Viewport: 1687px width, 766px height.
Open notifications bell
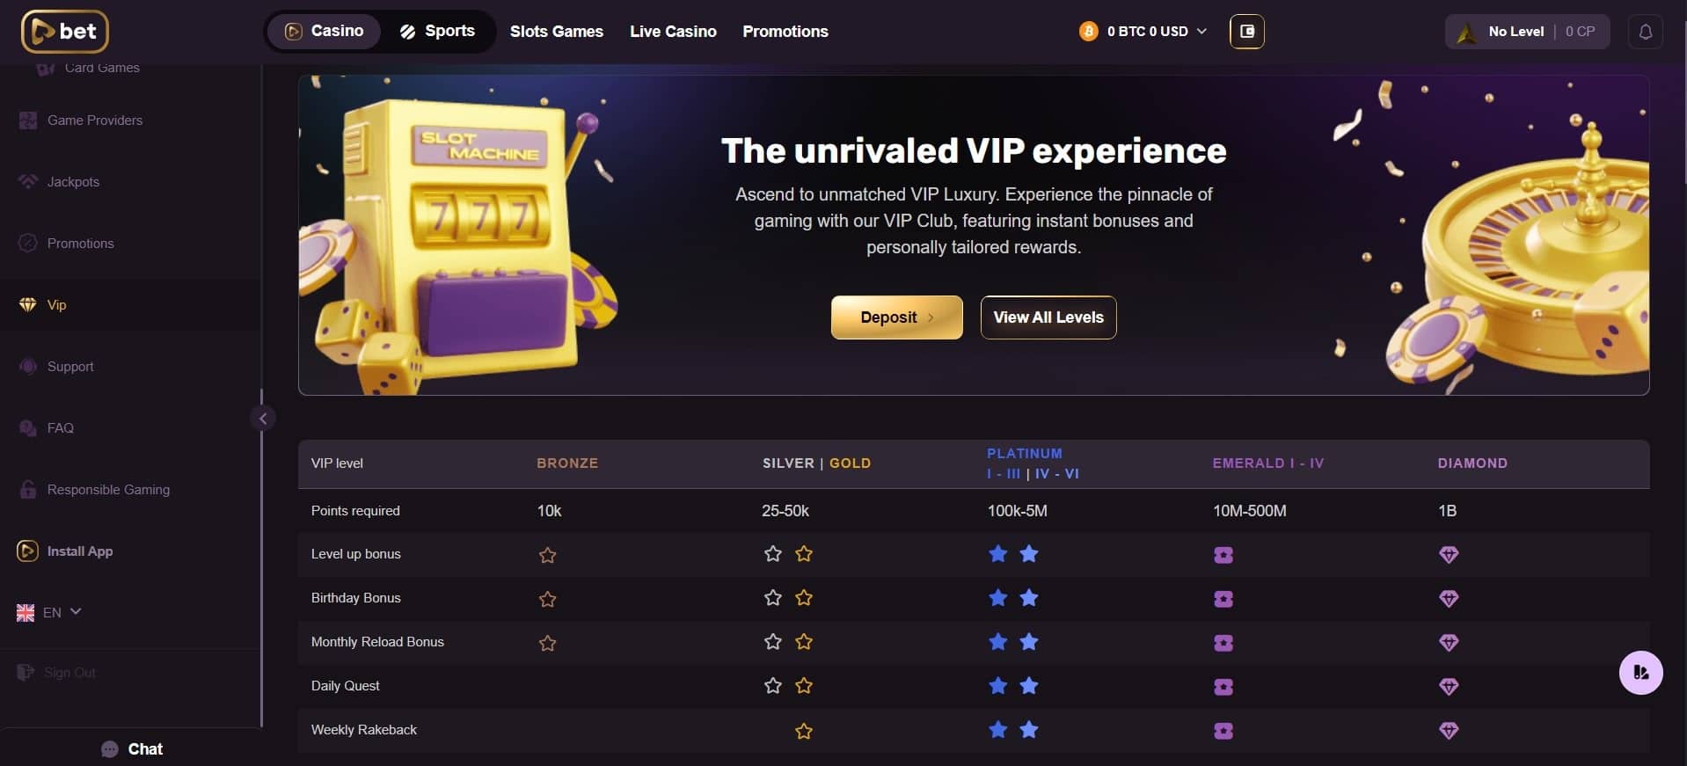1645,32
